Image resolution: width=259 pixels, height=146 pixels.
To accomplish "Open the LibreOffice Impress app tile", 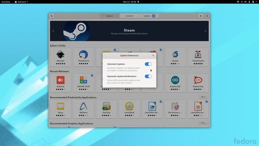I will 198,109.
